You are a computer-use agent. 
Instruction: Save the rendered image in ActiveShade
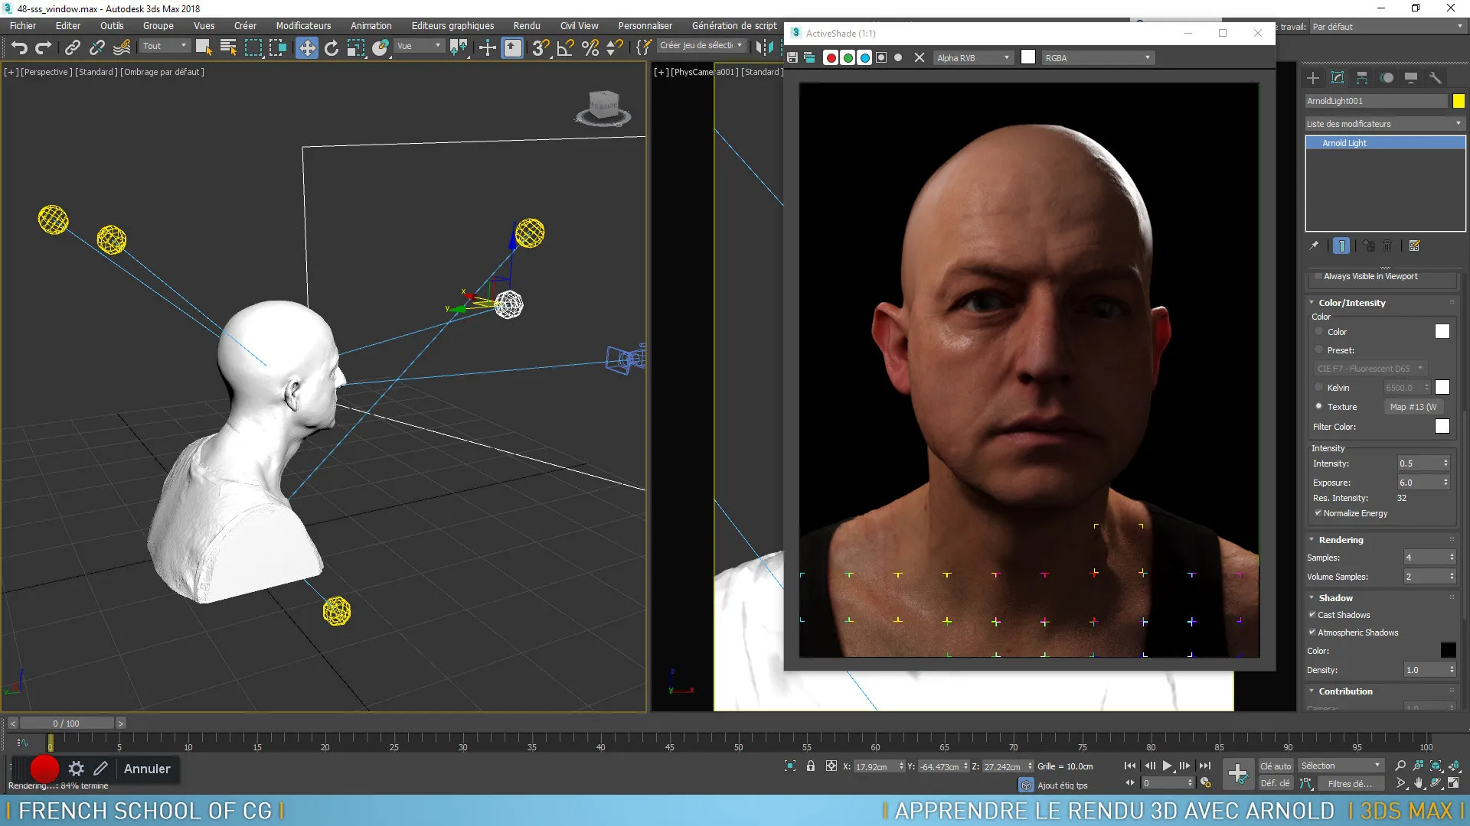tap(792, 57)
